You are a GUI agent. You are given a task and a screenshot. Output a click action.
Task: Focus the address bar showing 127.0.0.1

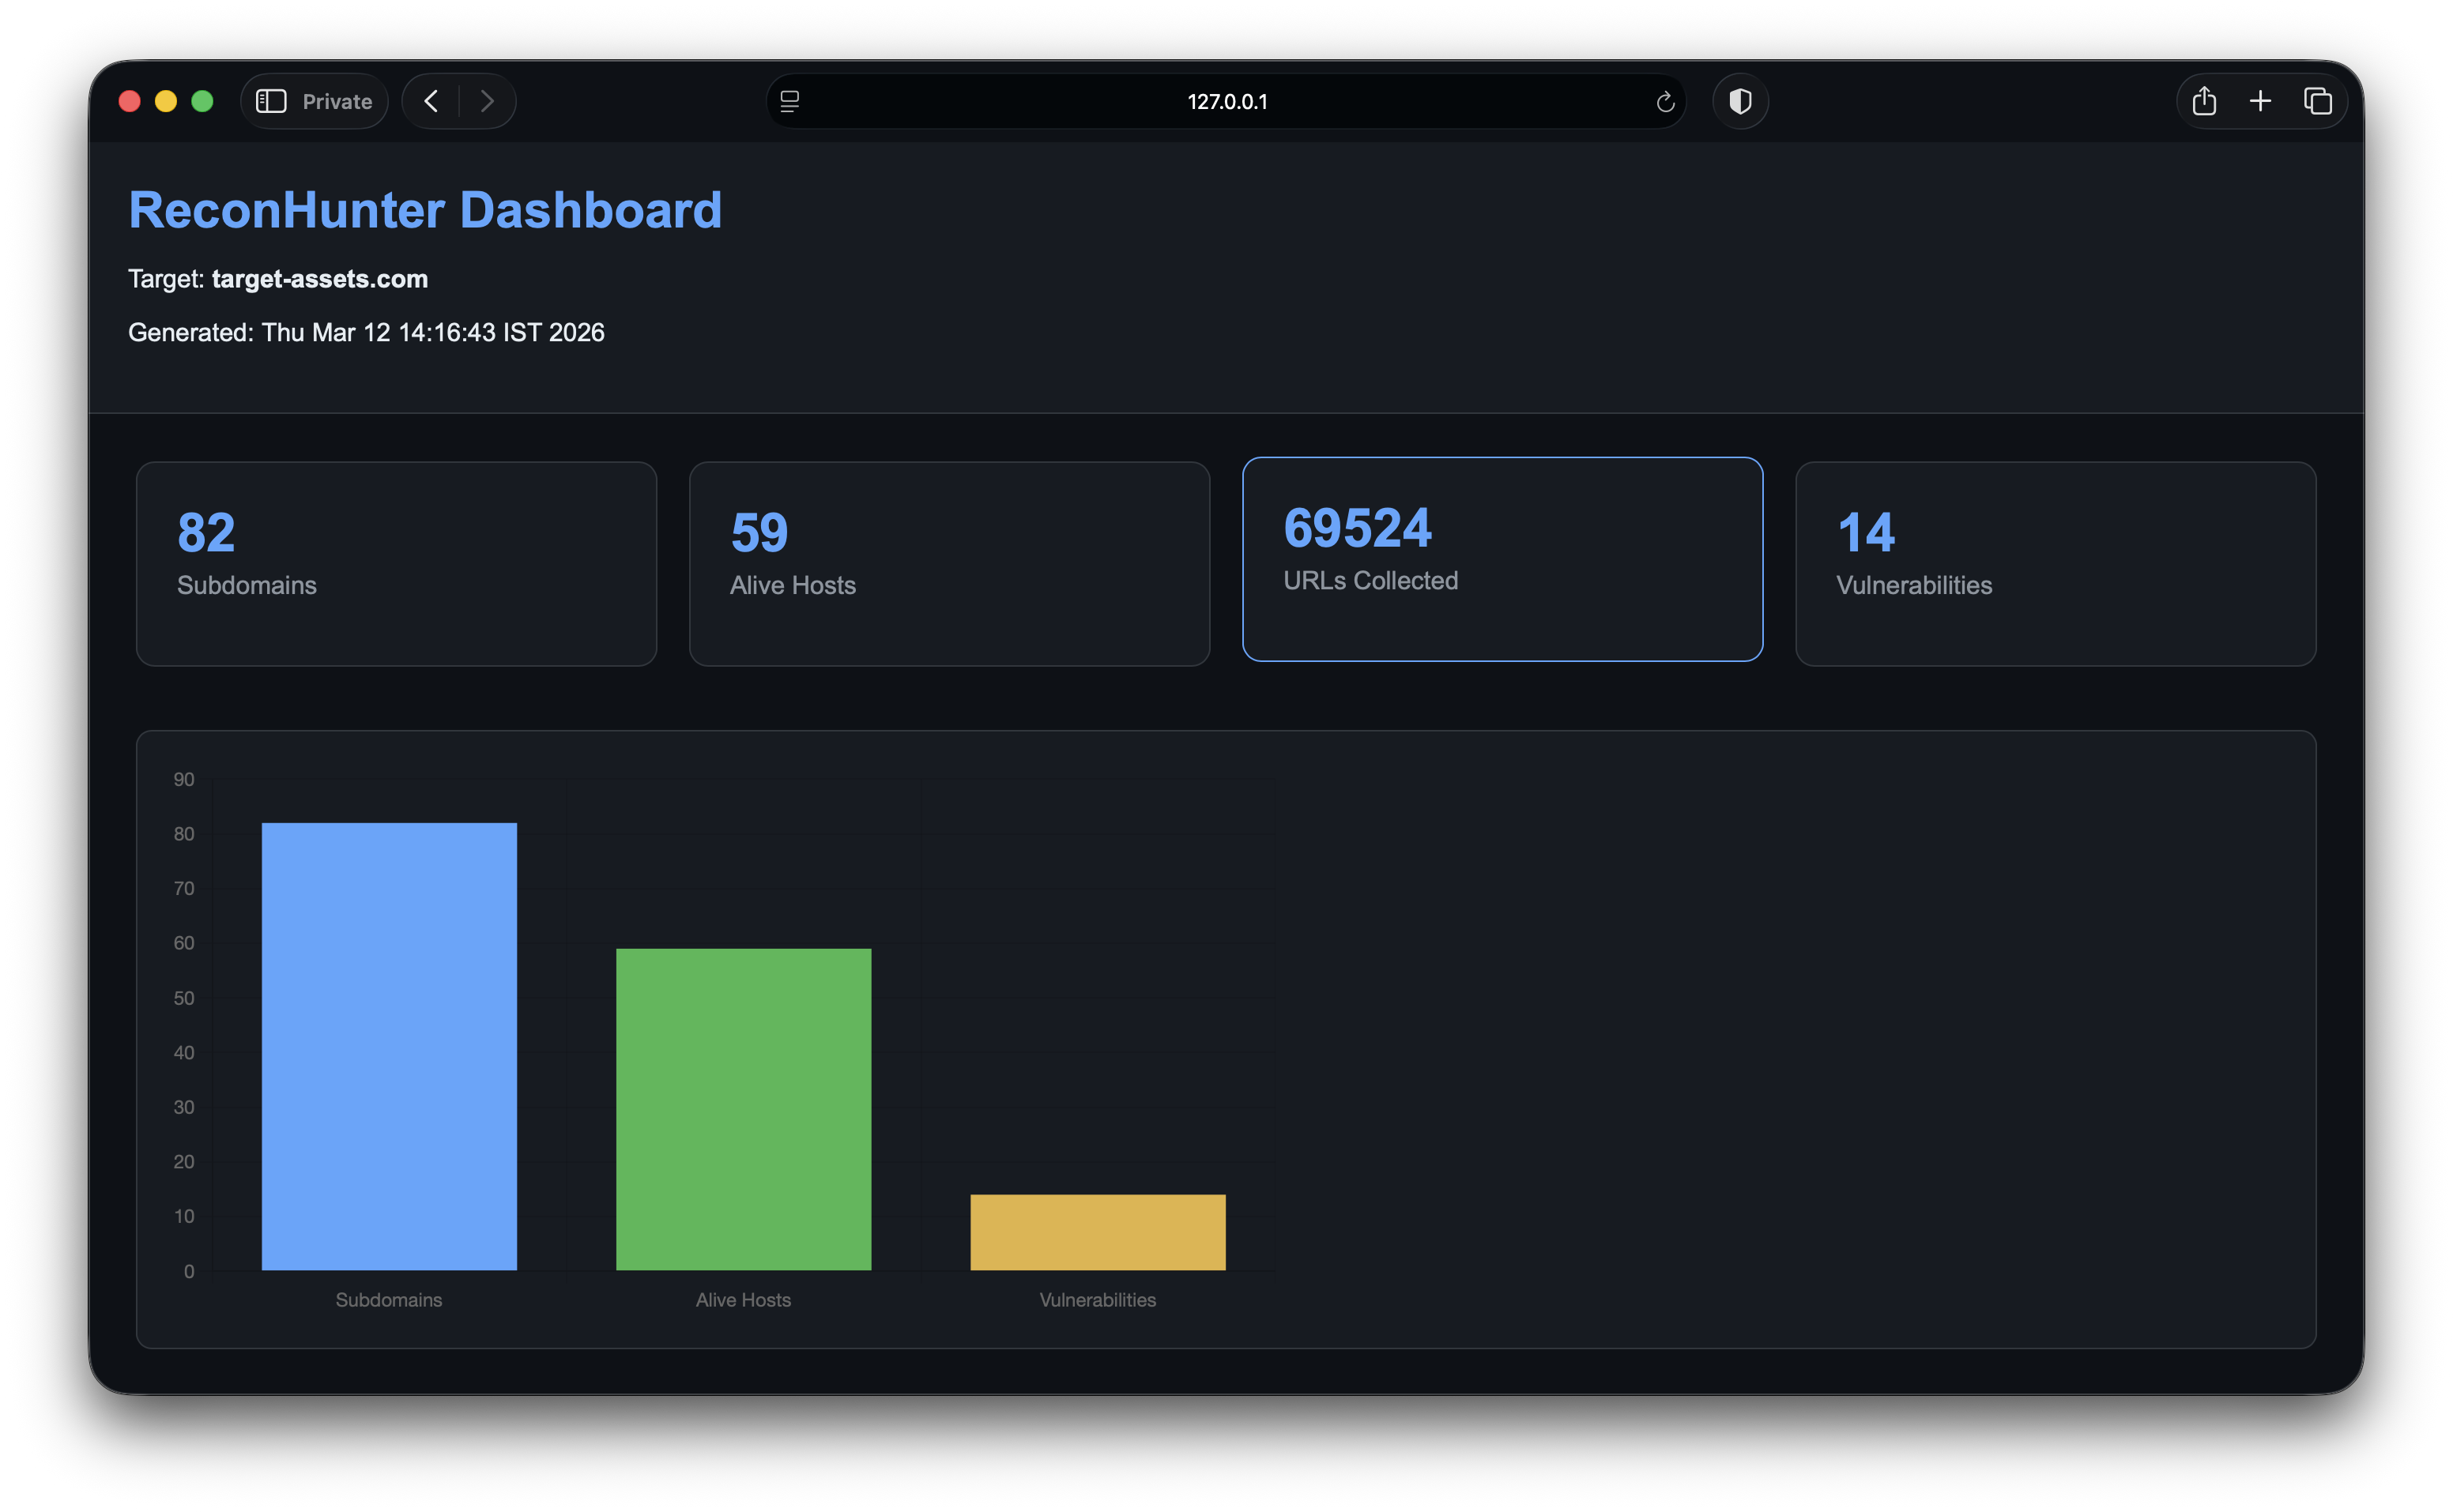(x=1226, y=101)
